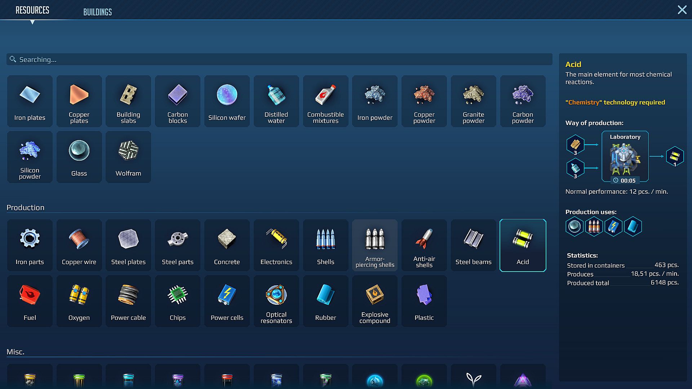Pick the Power cells production item
692x389 pixels.
227,301
